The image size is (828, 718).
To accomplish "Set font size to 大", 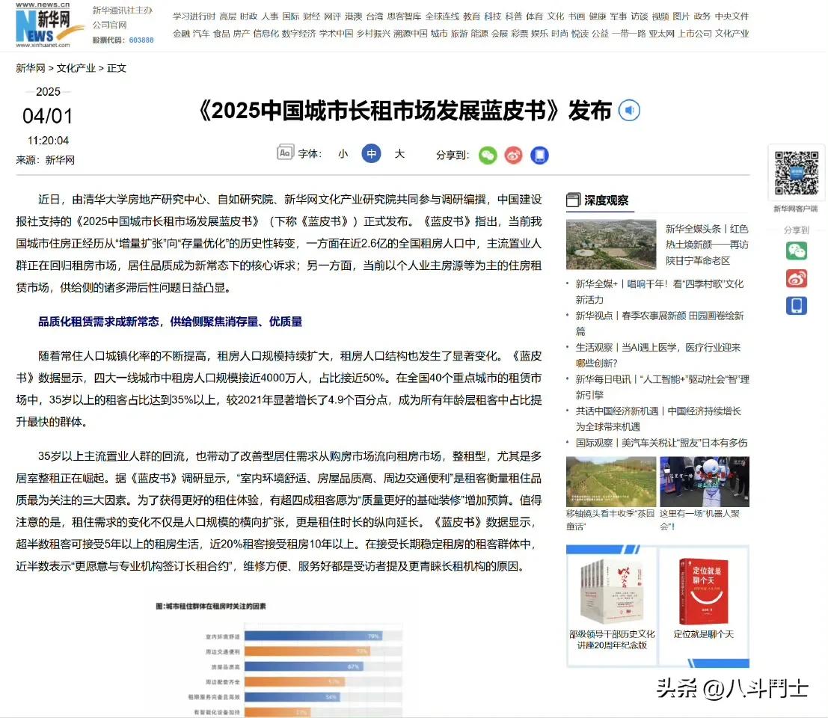I will (399, 153).
